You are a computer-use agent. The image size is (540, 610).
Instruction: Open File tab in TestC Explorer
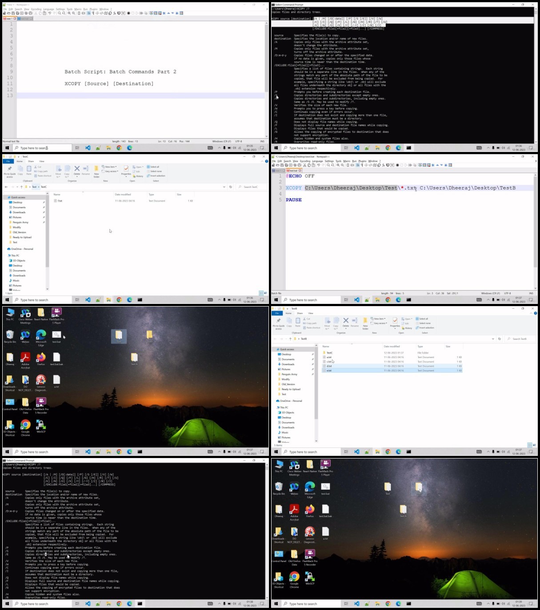(x=8, y=161)
